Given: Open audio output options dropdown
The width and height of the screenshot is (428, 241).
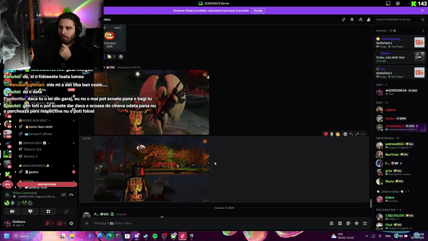Looking at the screenshot, I should click(x=64, y=223).
